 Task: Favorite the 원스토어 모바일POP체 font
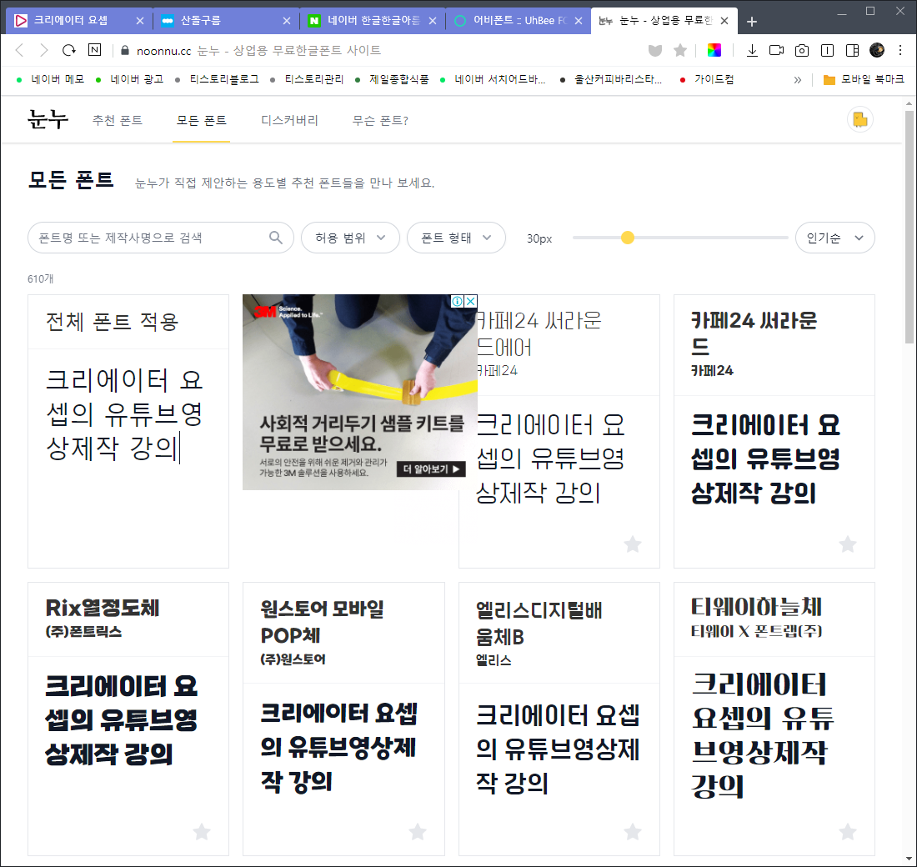(417, 832)
